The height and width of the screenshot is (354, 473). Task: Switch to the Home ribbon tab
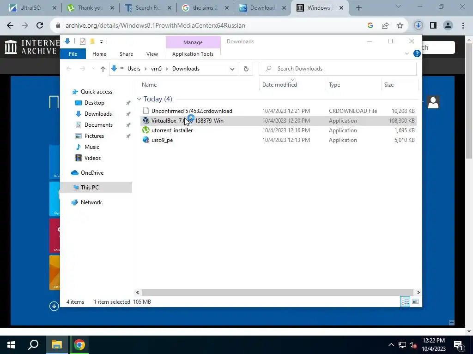coord(99,54)
